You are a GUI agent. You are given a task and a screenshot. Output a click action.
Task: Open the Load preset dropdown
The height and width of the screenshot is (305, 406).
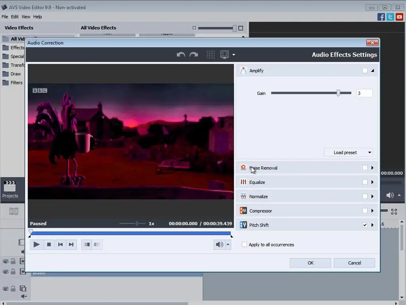tap(348, 152)
